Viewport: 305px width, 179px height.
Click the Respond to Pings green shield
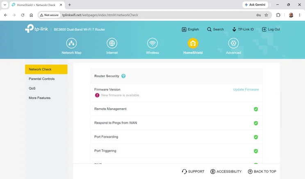point(256,123)
